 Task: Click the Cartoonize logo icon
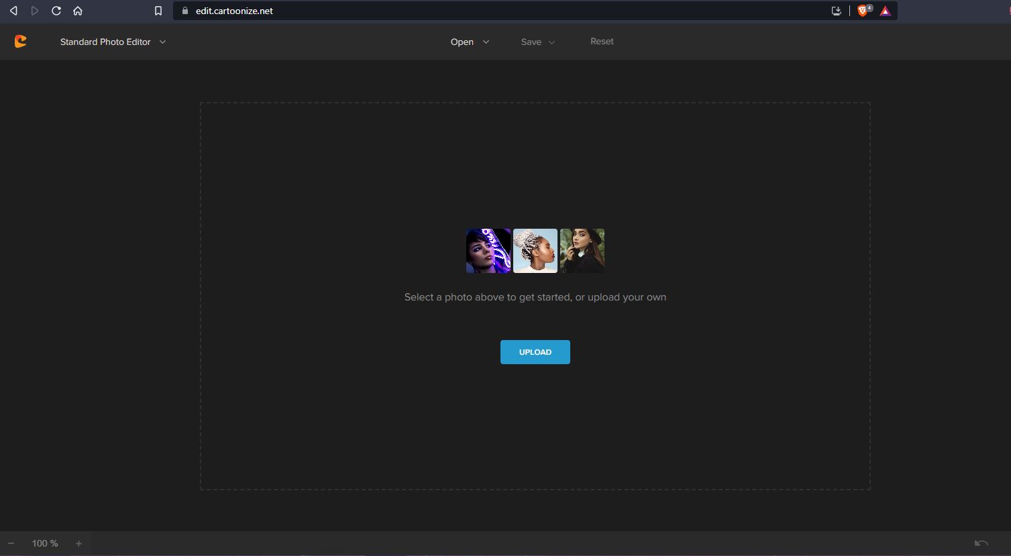(20, 42)
